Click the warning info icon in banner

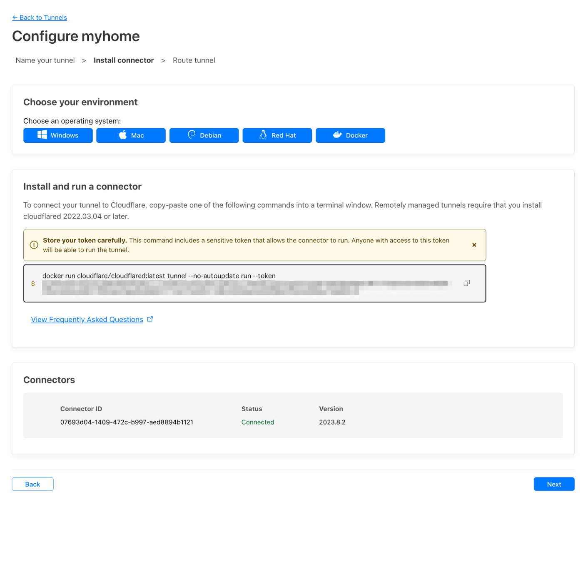[x=34, y=245]
